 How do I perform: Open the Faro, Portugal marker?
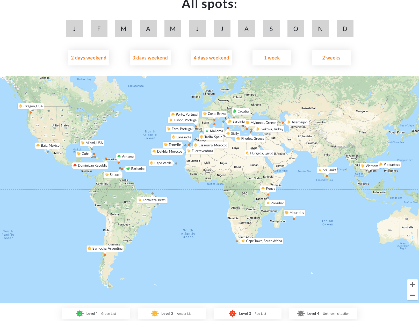[x=180, y=129]
